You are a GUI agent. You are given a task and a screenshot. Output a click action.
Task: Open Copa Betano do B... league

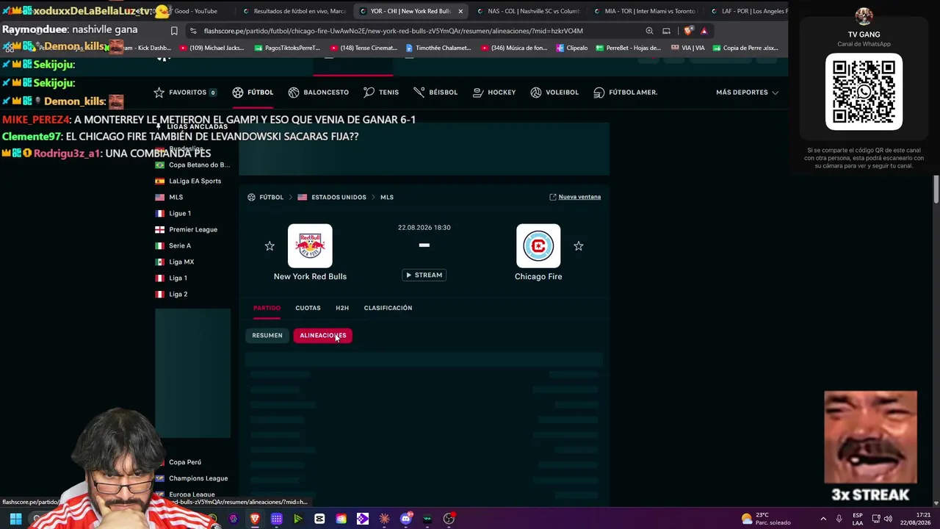coord(192,165)
